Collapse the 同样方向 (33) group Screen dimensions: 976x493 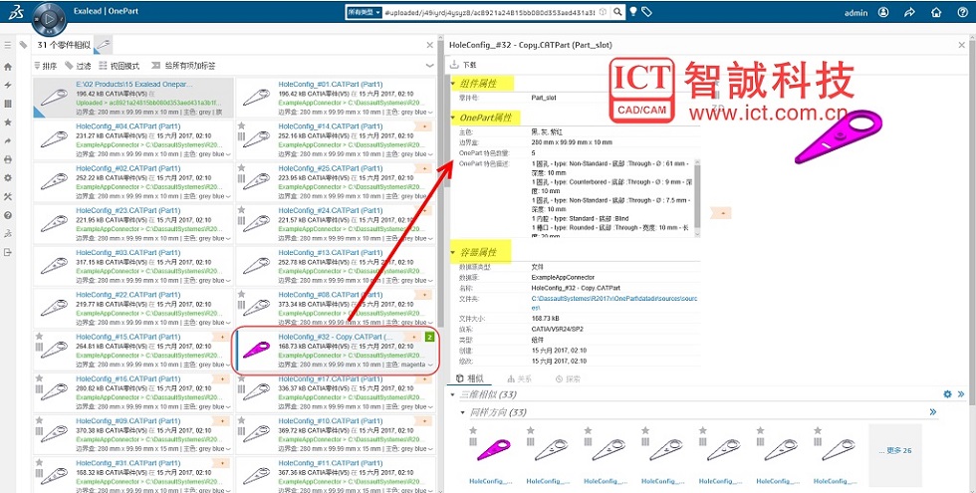[x=462, y=412]
